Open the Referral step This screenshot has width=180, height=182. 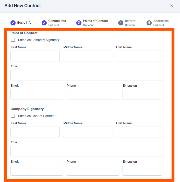pos(130,23)
